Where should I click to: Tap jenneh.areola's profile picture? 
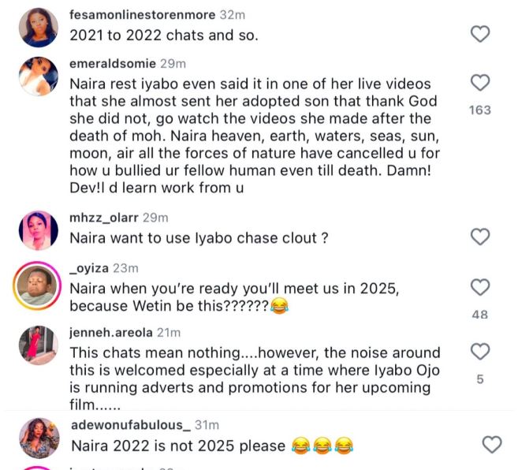coord(39,345)
